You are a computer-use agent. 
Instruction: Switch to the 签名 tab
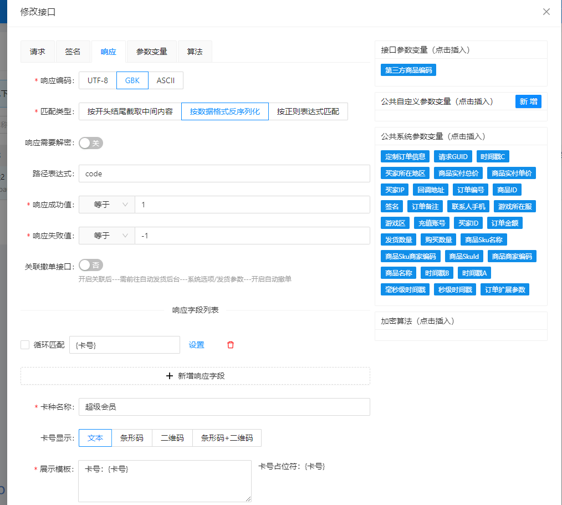[x=73, y=52]
